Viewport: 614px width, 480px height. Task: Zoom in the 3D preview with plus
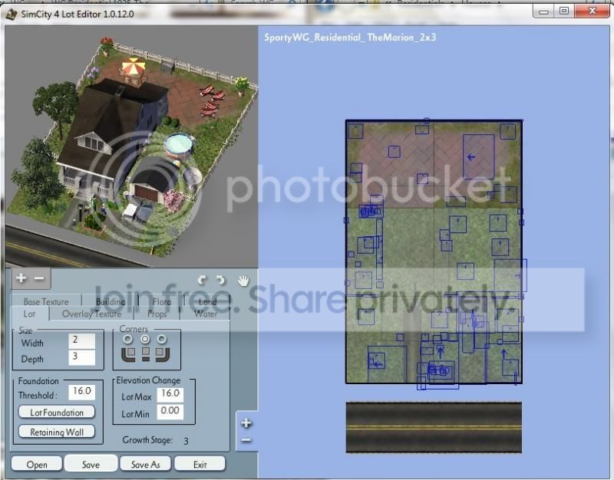pyautogui.click(x=21, y=278)
